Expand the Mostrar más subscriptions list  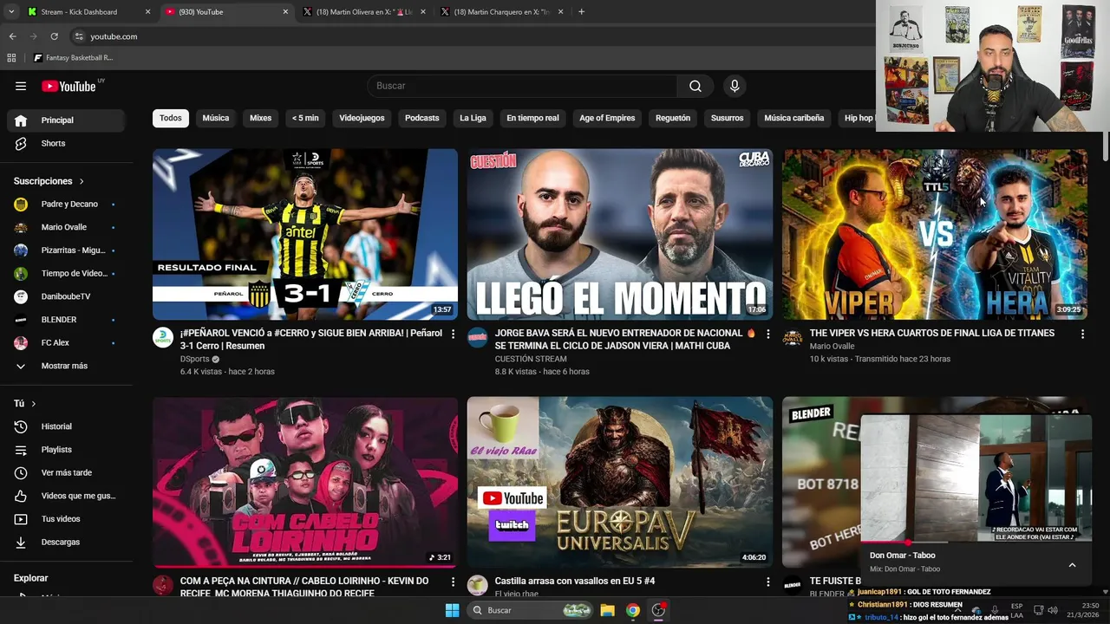pos(66,366)
